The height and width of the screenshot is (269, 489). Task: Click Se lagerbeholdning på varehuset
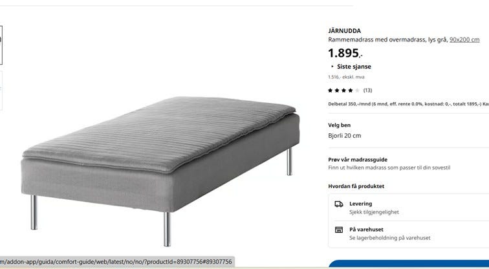coord(390,238)
